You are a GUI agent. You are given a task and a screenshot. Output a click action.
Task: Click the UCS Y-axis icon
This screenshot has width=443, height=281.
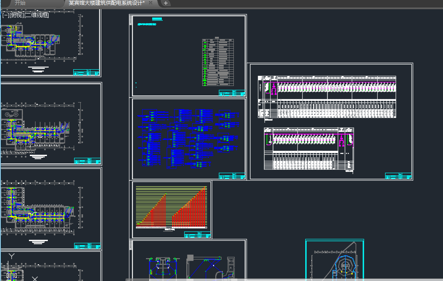[x=12, y=256]
